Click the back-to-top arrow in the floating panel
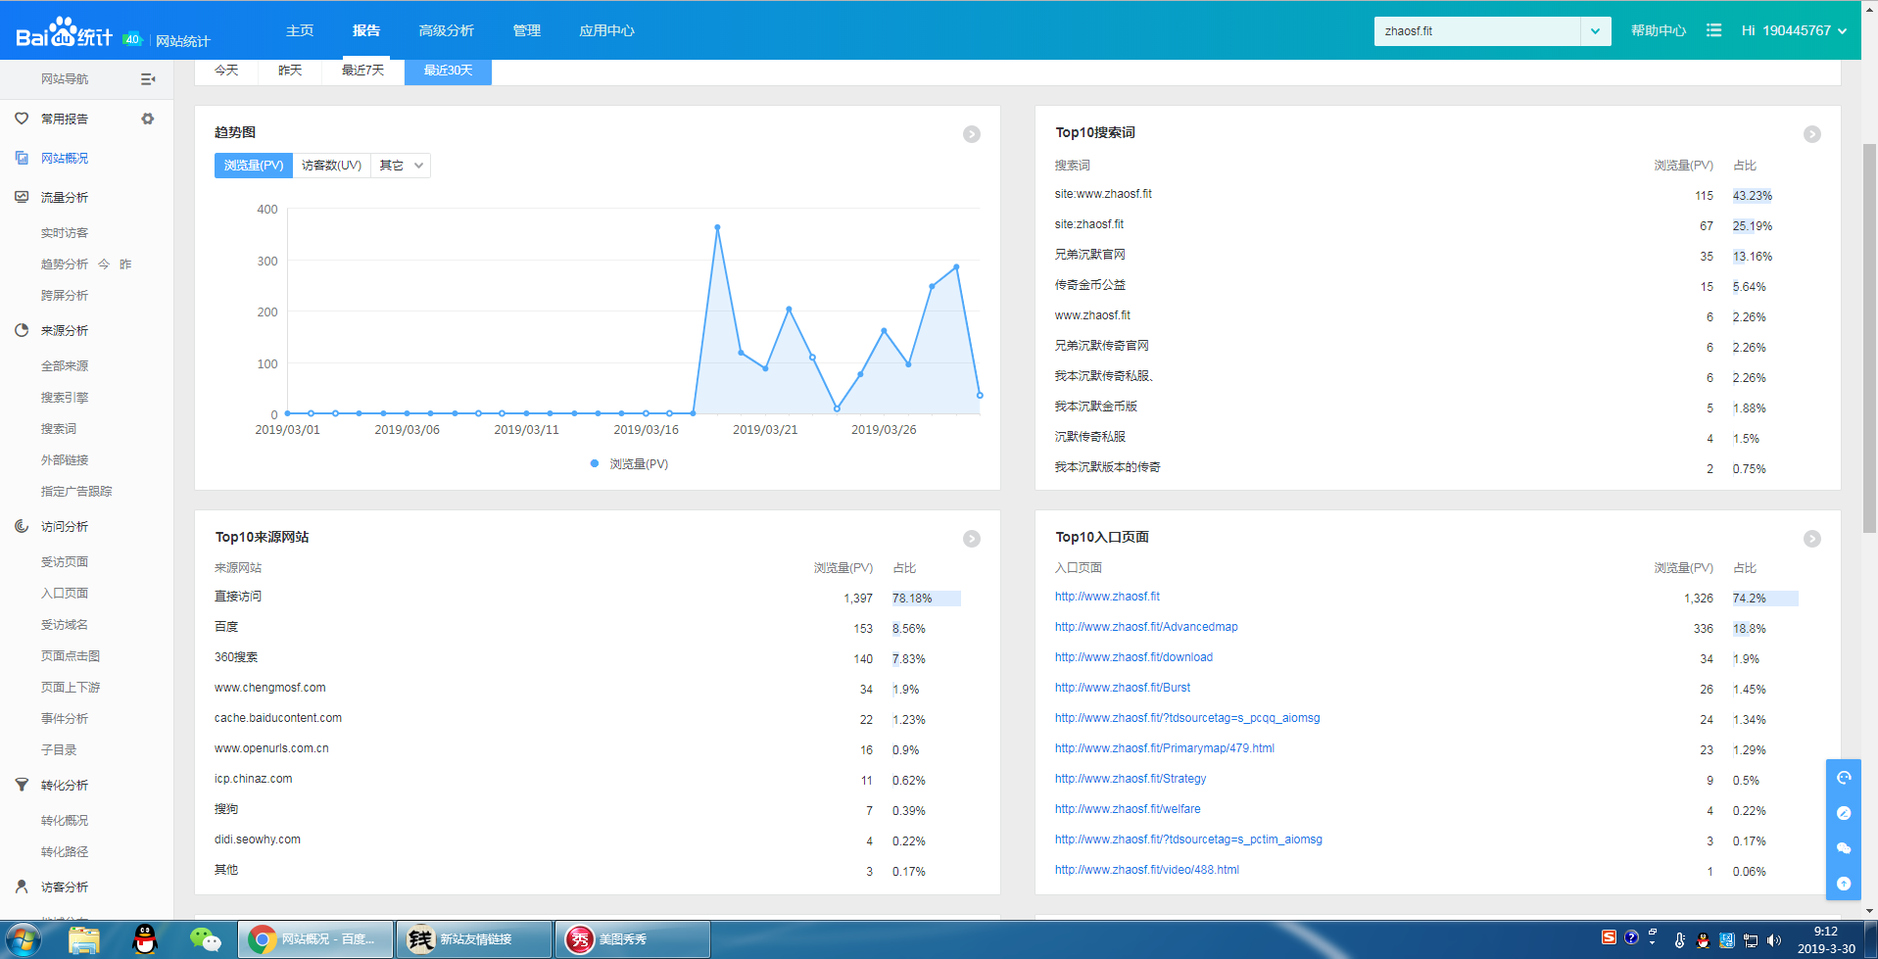 click(x=1843, y=884)
